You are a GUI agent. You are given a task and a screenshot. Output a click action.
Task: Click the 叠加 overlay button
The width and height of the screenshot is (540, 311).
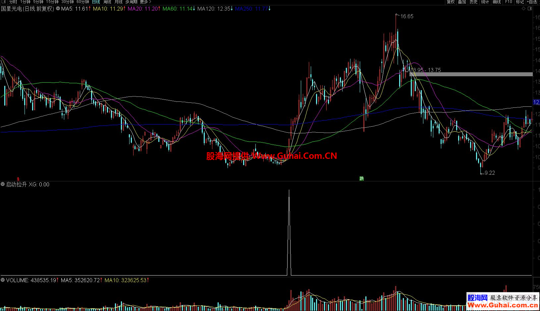[x=462, y=2]
